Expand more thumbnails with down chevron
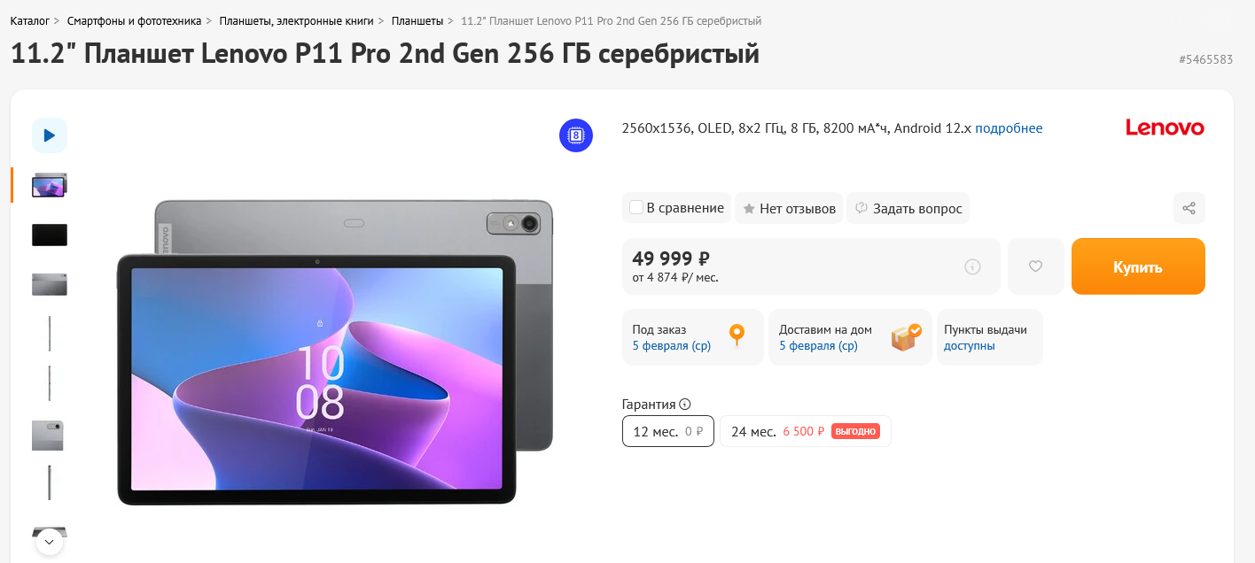 tap(49, 541)
